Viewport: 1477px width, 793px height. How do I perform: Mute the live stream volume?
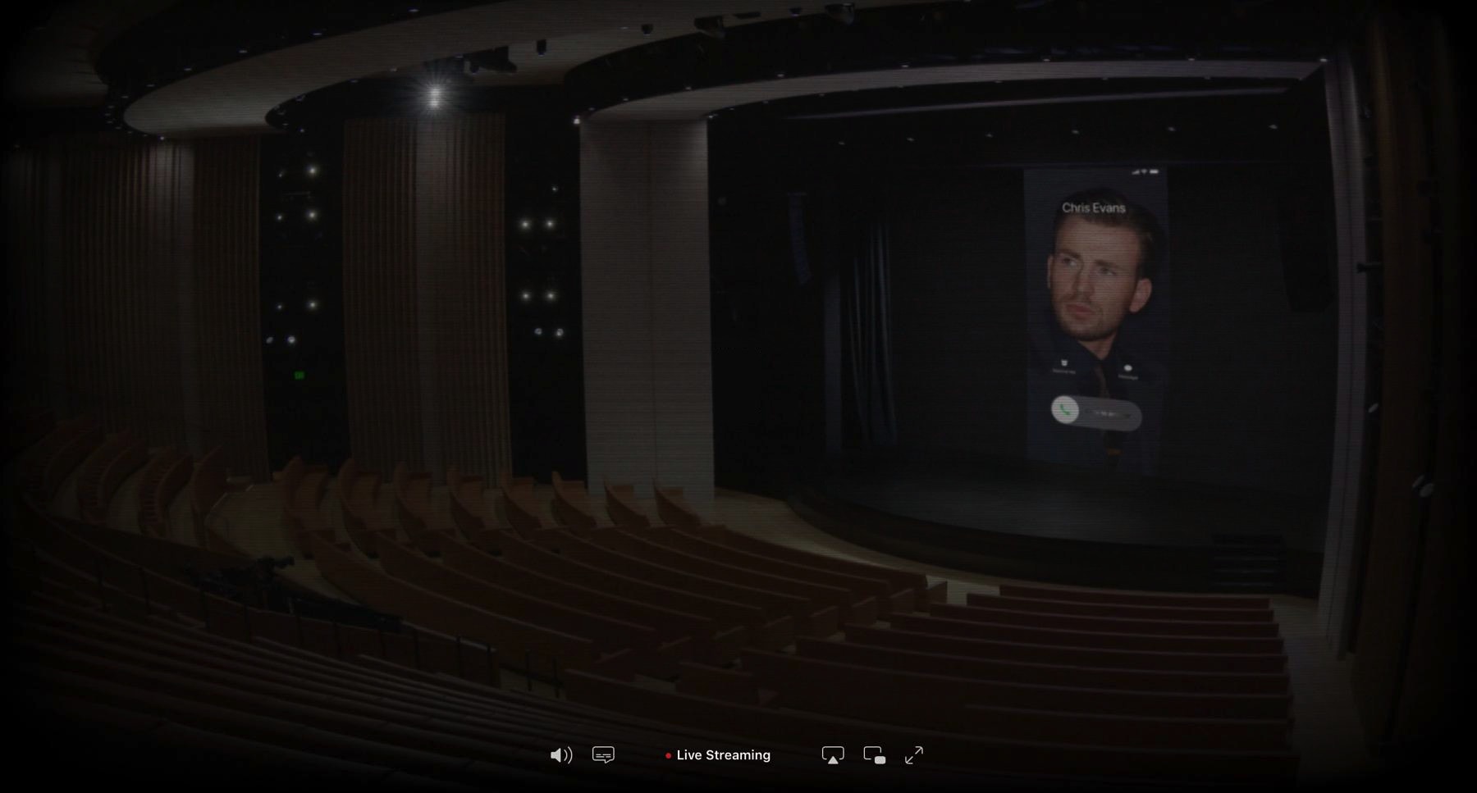tap(560, 755)
